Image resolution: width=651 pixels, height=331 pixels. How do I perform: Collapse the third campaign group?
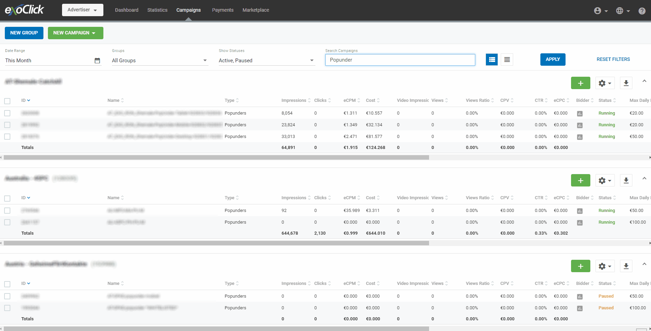644,264
